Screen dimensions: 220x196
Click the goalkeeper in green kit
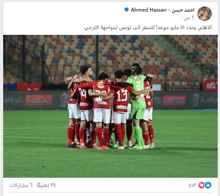[138, 107]
